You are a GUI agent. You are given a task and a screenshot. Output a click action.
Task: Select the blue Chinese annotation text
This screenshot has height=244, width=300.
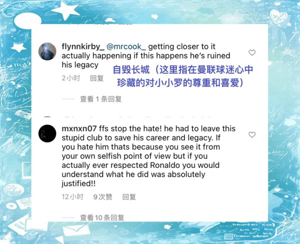click(182, 76)
